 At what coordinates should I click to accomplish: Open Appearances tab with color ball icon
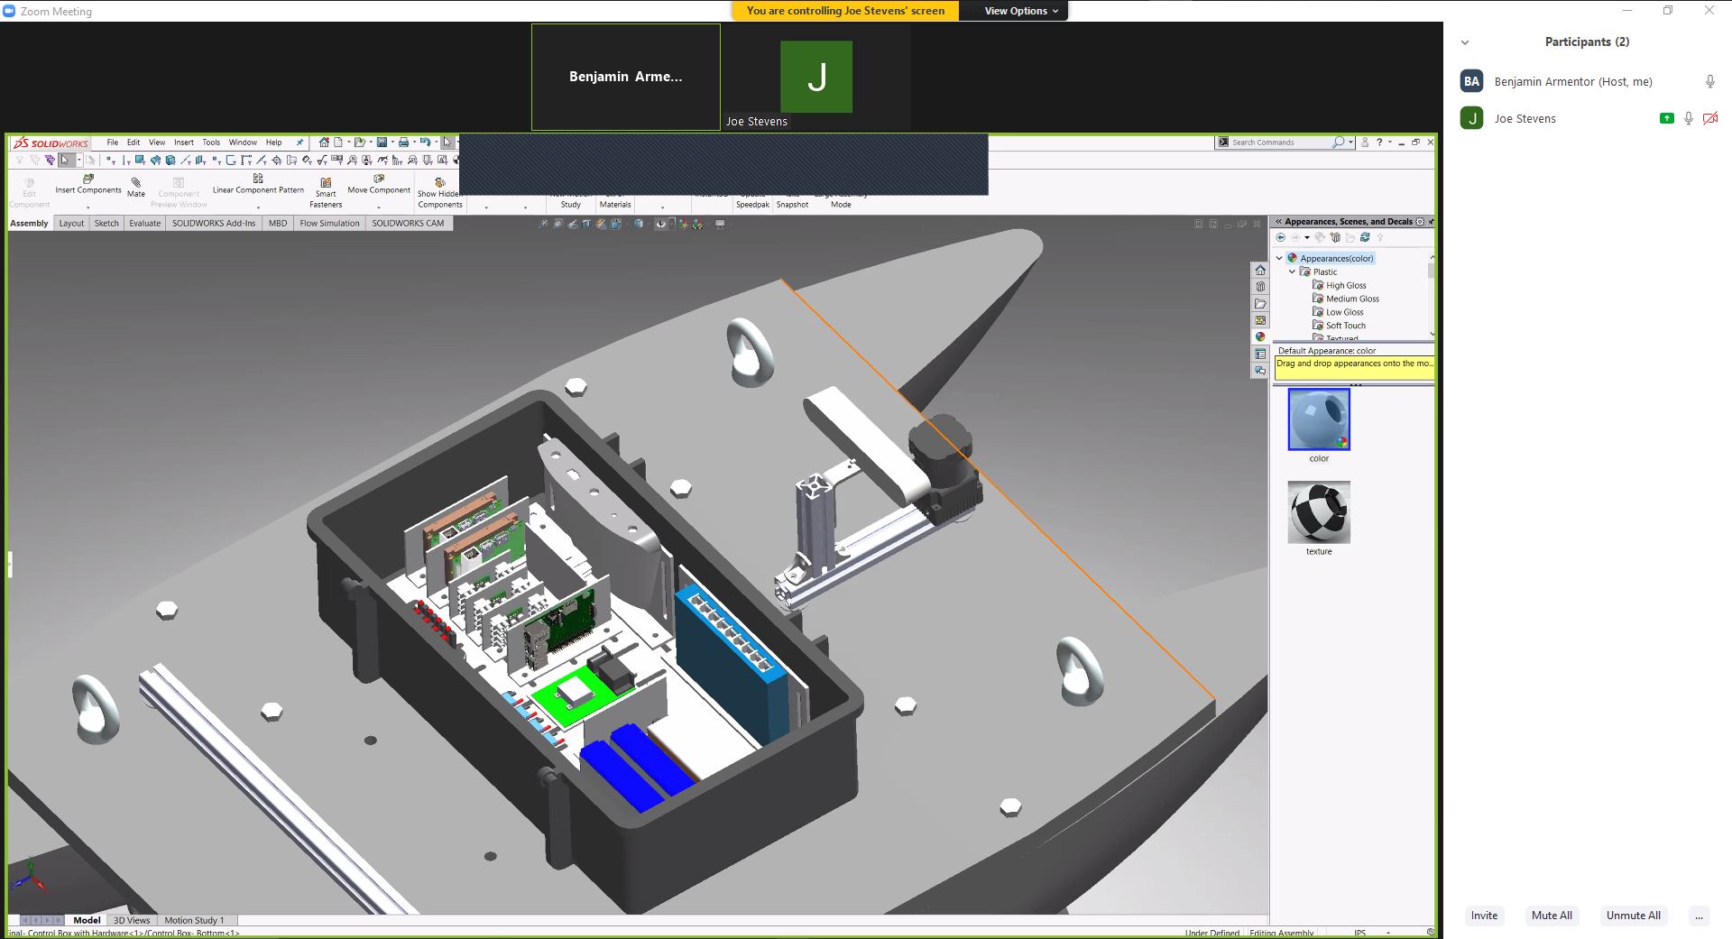[1260, 337]
